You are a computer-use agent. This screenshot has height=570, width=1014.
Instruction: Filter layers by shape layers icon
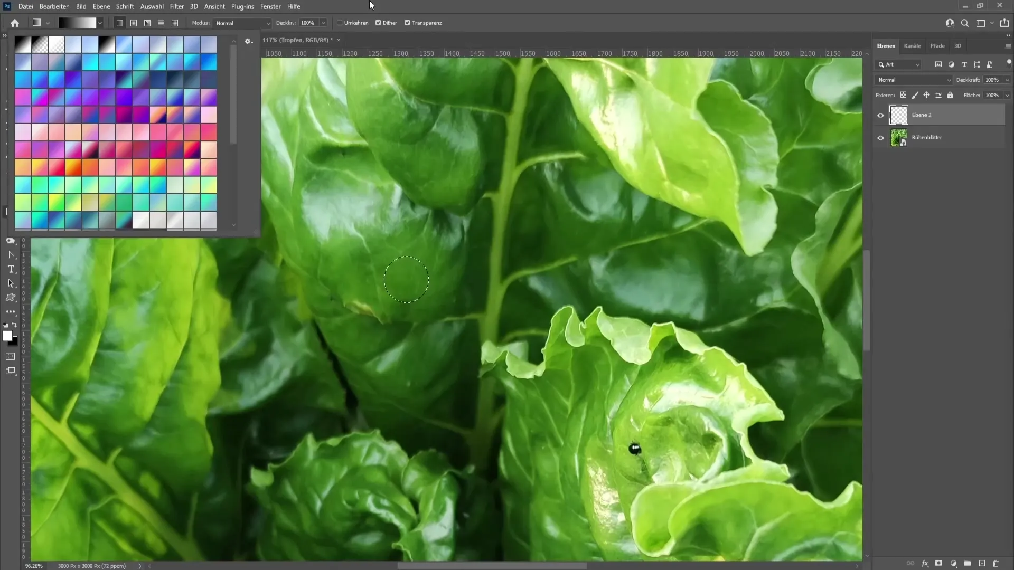pos(977,64)
